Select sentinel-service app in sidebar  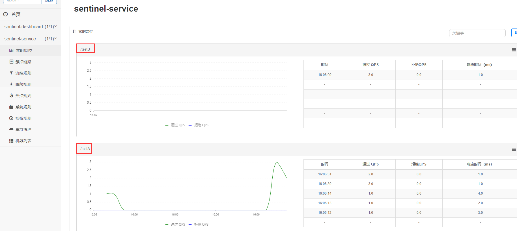pos(20,39)
